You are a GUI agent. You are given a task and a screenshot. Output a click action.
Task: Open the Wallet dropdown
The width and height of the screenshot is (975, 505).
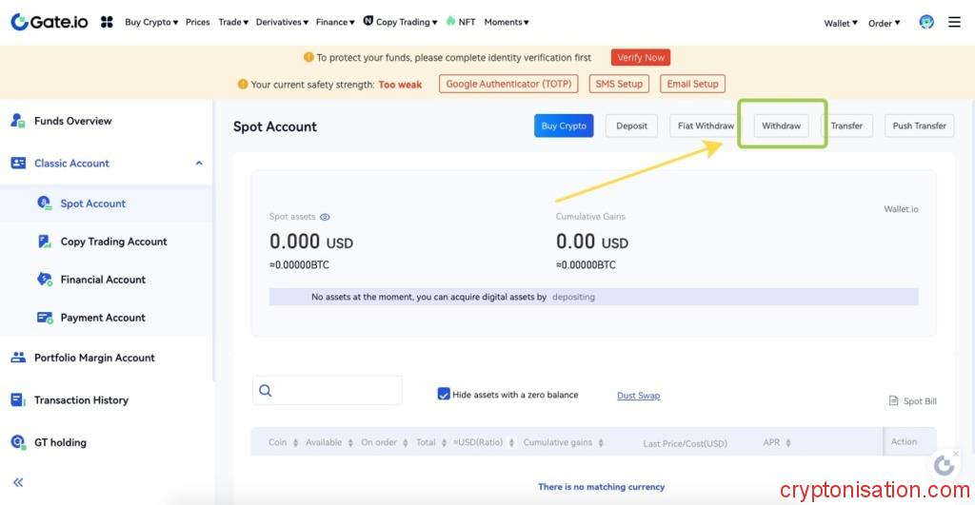pos(841,23)
